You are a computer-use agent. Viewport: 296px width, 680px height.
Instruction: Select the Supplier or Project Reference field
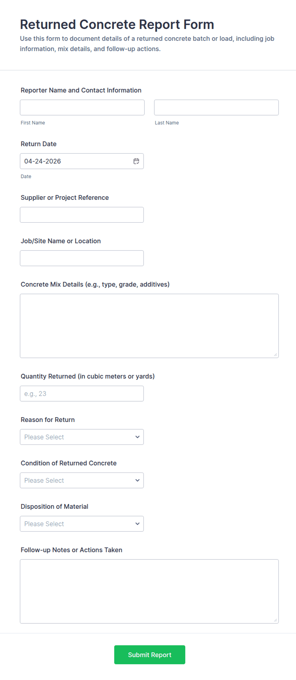[x=81, y=215]
